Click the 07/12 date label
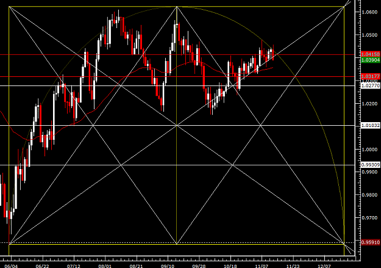Viewport: 381px width, 268px height. 74,266
